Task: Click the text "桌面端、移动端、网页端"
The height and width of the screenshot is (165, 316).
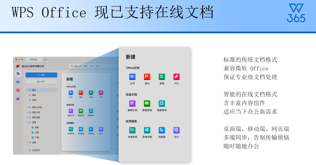Action: point(256,129)
